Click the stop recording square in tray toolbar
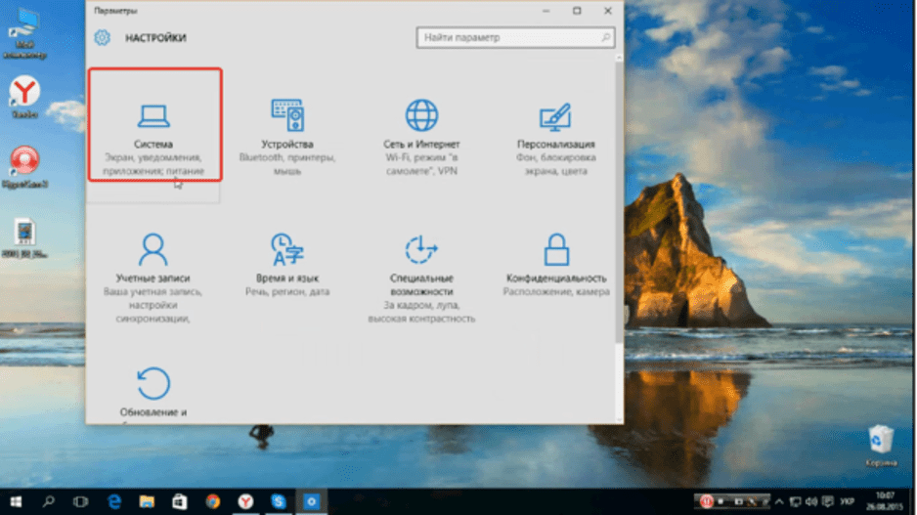This screenshot has height=515, width=917. (x=721, y=501)
